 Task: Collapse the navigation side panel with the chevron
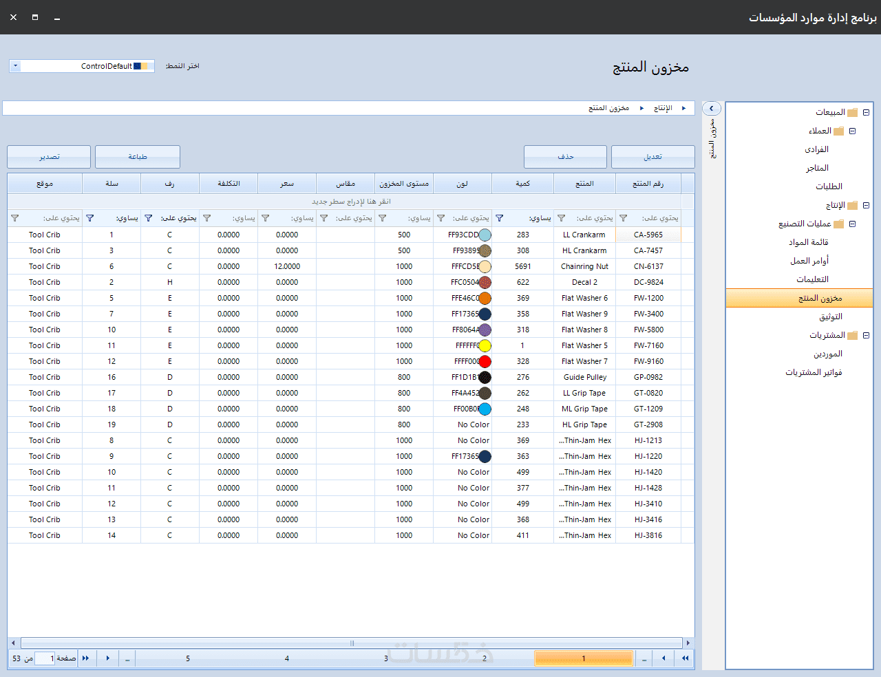pos(712,109)
